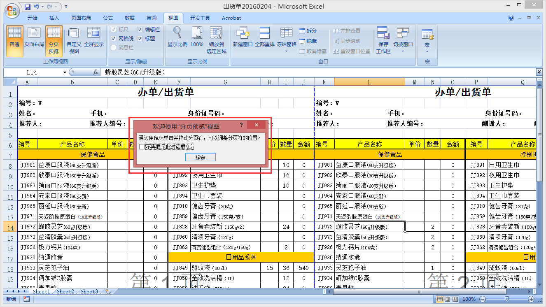This screenshot has width=546, height=307.
Task: Click Undo in Quick Access Toolbar
Action: (x=37, y=7)
